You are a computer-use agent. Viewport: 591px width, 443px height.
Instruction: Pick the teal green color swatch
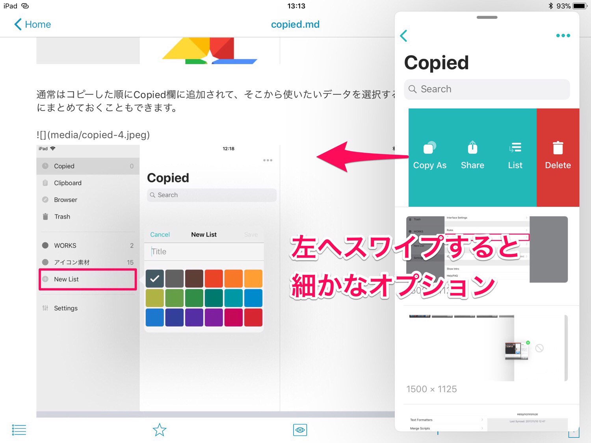coord(214,298)
